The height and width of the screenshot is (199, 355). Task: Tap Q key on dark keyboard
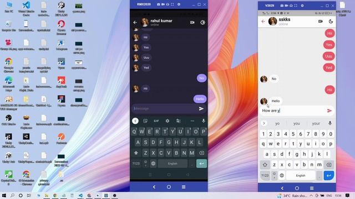(x=134, y=132)
